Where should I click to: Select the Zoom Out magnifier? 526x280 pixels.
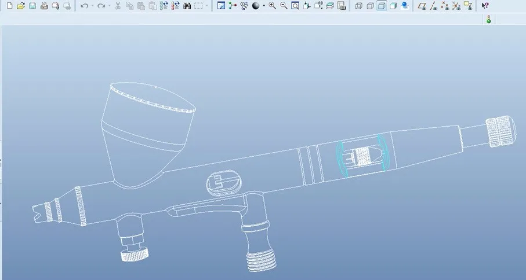284,5
